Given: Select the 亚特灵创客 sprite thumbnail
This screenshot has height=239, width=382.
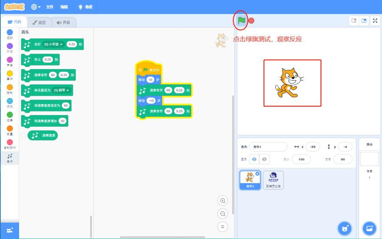Looking at the screenshot, I should [273, 180].
